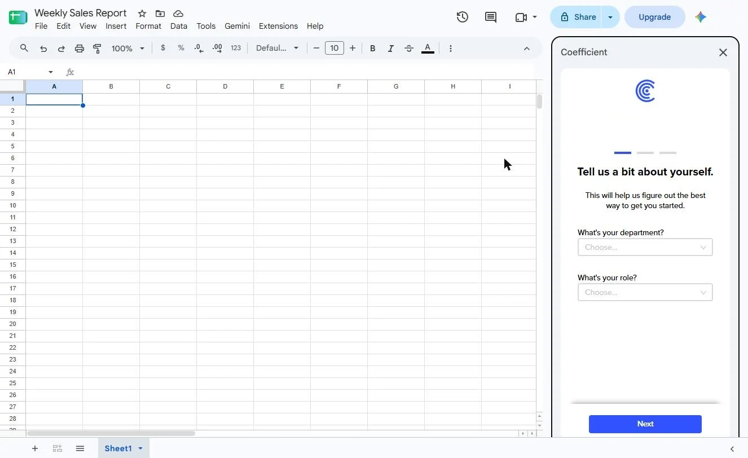Click the vertical scrollbar thumb
This screenshot has width=748, height=458.
point(539,102)
